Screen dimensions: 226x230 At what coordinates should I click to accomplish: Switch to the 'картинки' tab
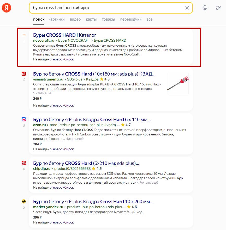57,19
